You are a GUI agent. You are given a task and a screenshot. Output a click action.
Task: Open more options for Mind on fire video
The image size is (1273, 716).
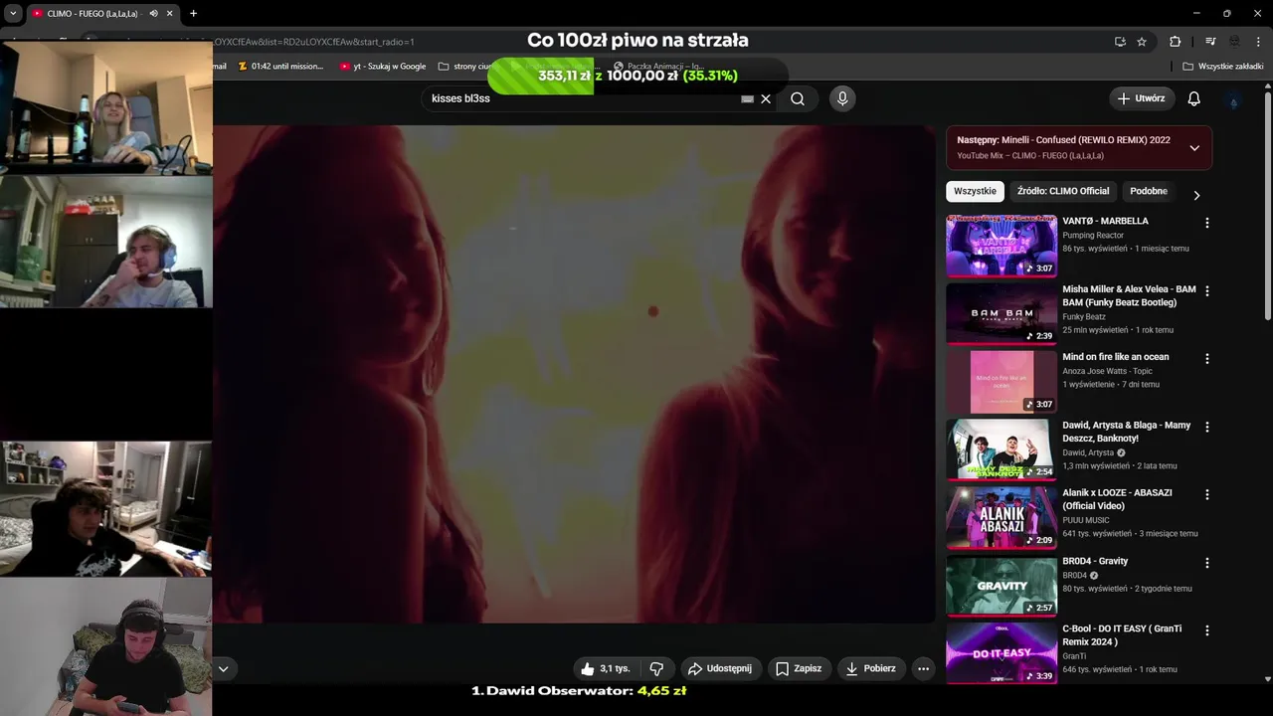click(x=1207, y=359)
